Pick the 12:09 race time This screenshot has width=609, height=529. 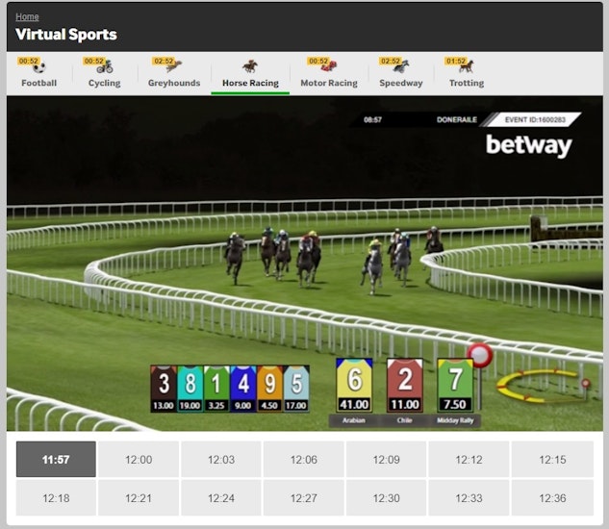(x=387, y=460)
